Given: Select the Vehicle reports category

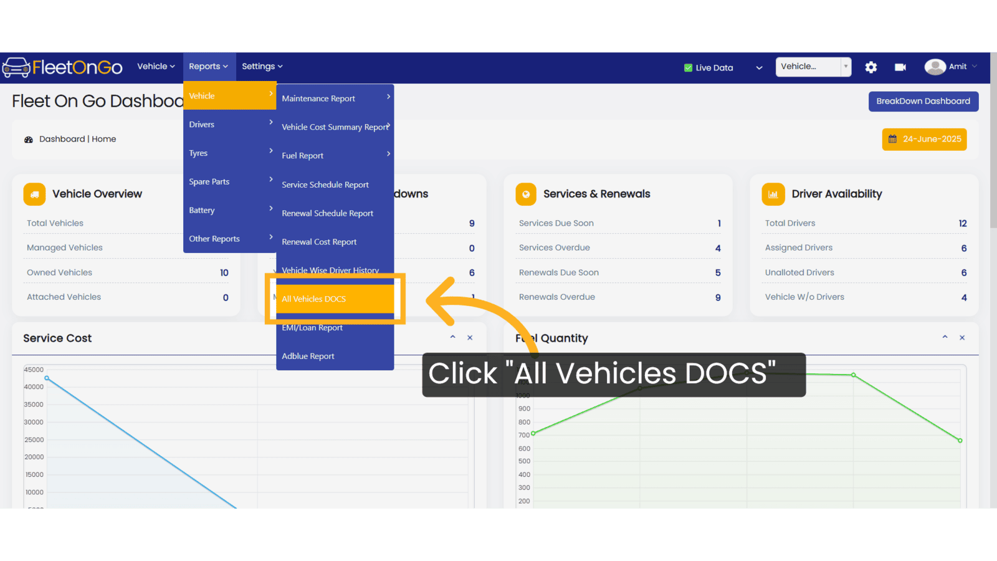Looking at the screenshot, I should pyautogui.click(x=229, y=96).
